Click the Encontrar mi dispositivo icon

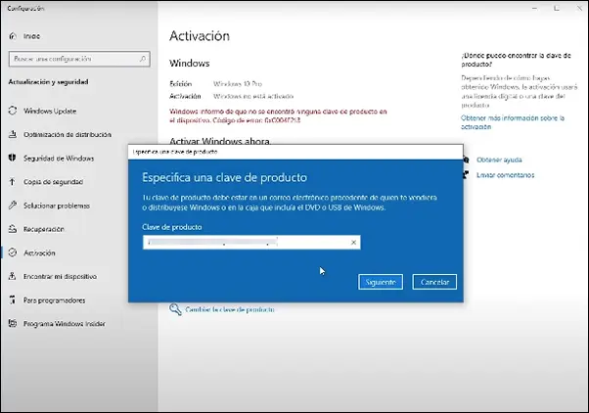pyautogui.click(x=13, y=276)
